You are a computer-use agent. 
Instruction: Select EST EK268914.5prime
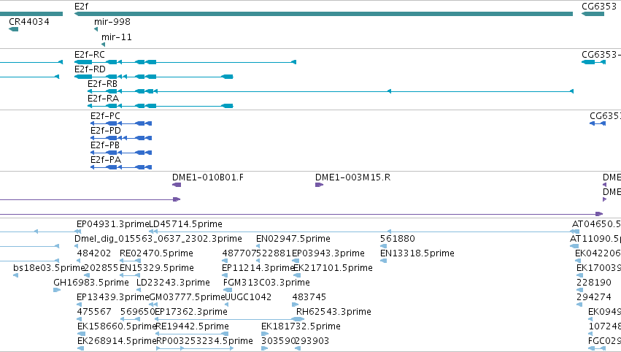[x=117, y=341]
